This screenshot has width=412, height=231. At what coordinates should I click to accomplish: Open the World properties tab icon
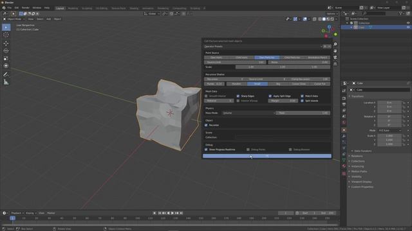344,123
